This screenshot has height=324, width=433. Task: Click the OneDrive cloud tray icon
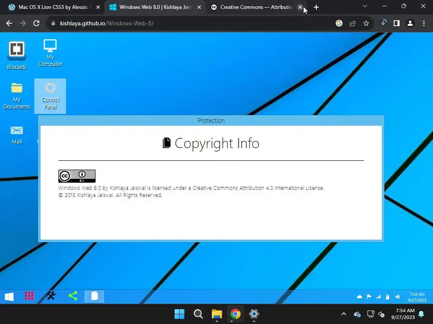357,314
